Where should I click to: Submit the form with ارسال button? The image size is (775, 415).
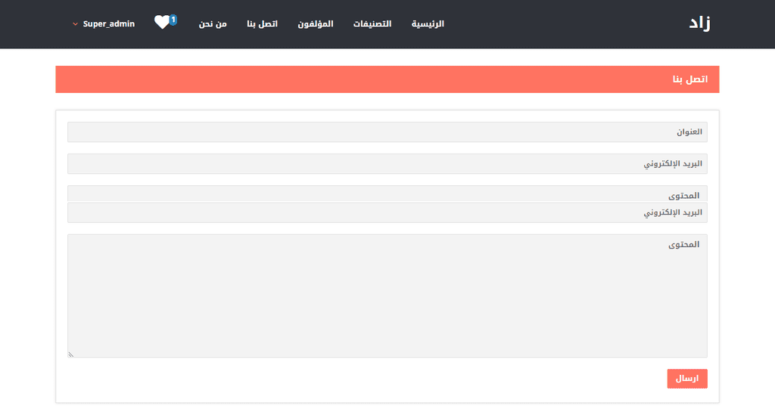687,379
